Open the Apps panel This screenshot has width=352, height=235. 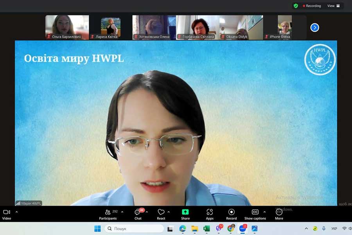pyautogui.click(x=210, y=215)
